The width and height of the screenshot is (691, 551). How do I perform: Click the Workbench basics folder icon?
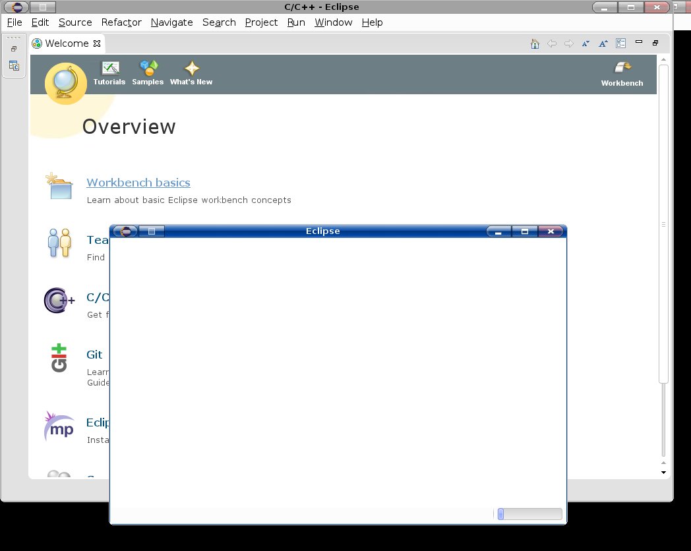(59, 186)
